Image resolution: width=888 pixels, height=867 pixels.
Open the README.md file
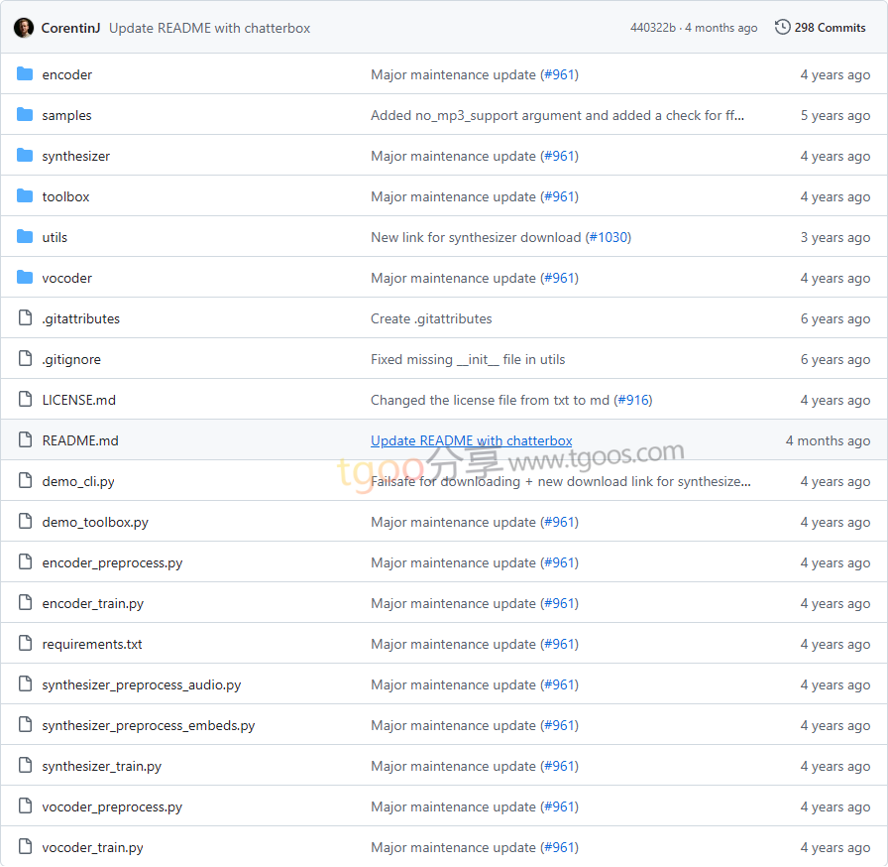click(x=79, y=440)
